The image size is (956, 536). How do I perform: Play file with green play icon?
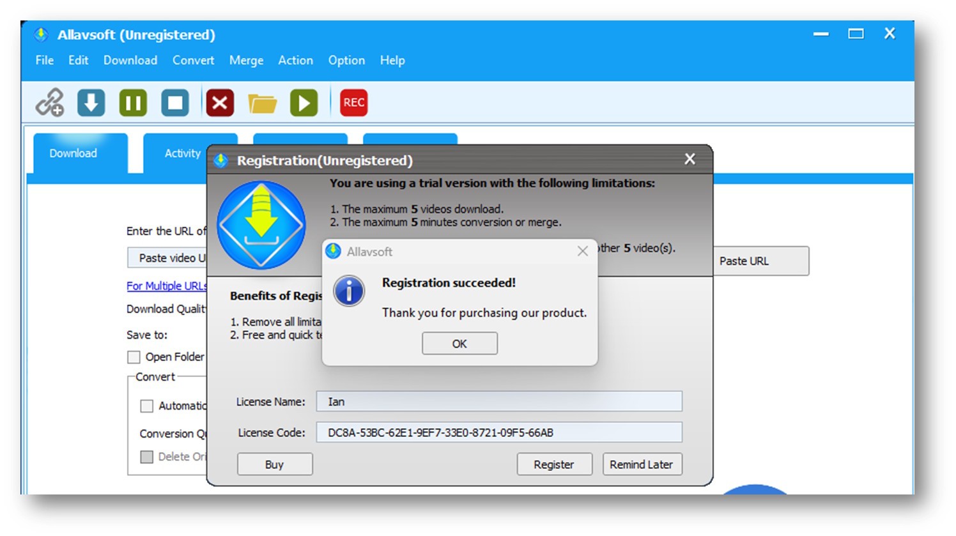tap(304, 102)
